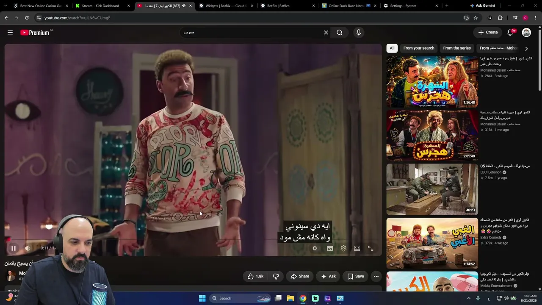Mute the video volume
This screenshot has height=305, width=542.
point(28,248)
